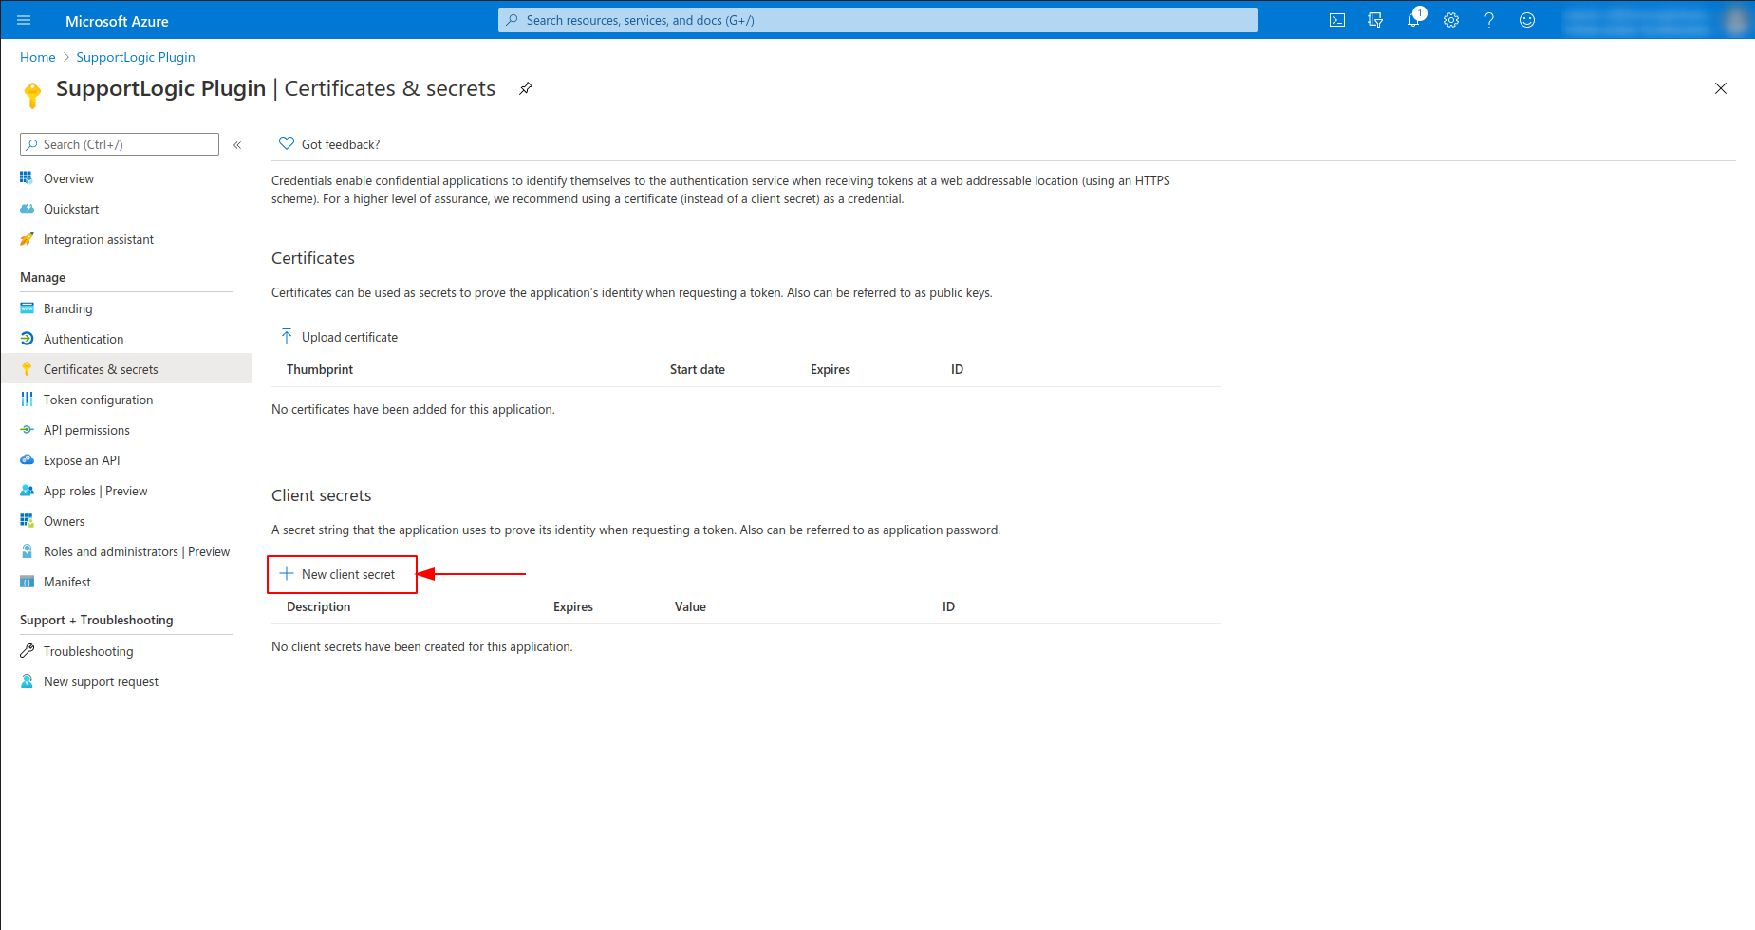Focus the top search resources box
This screenshot has width=1755, height=930.
[x=878, y=20]
